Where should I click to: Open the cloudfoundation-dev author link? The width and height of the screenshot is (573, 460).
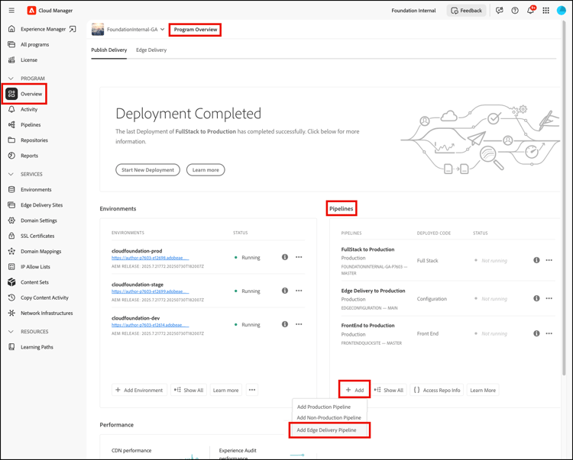pos(151,325)
